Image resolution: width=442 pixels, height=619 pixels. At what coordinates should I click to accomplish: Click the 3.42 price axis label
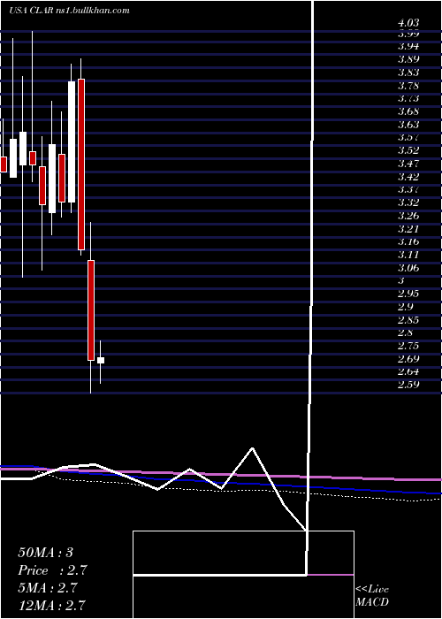(408, 177)
